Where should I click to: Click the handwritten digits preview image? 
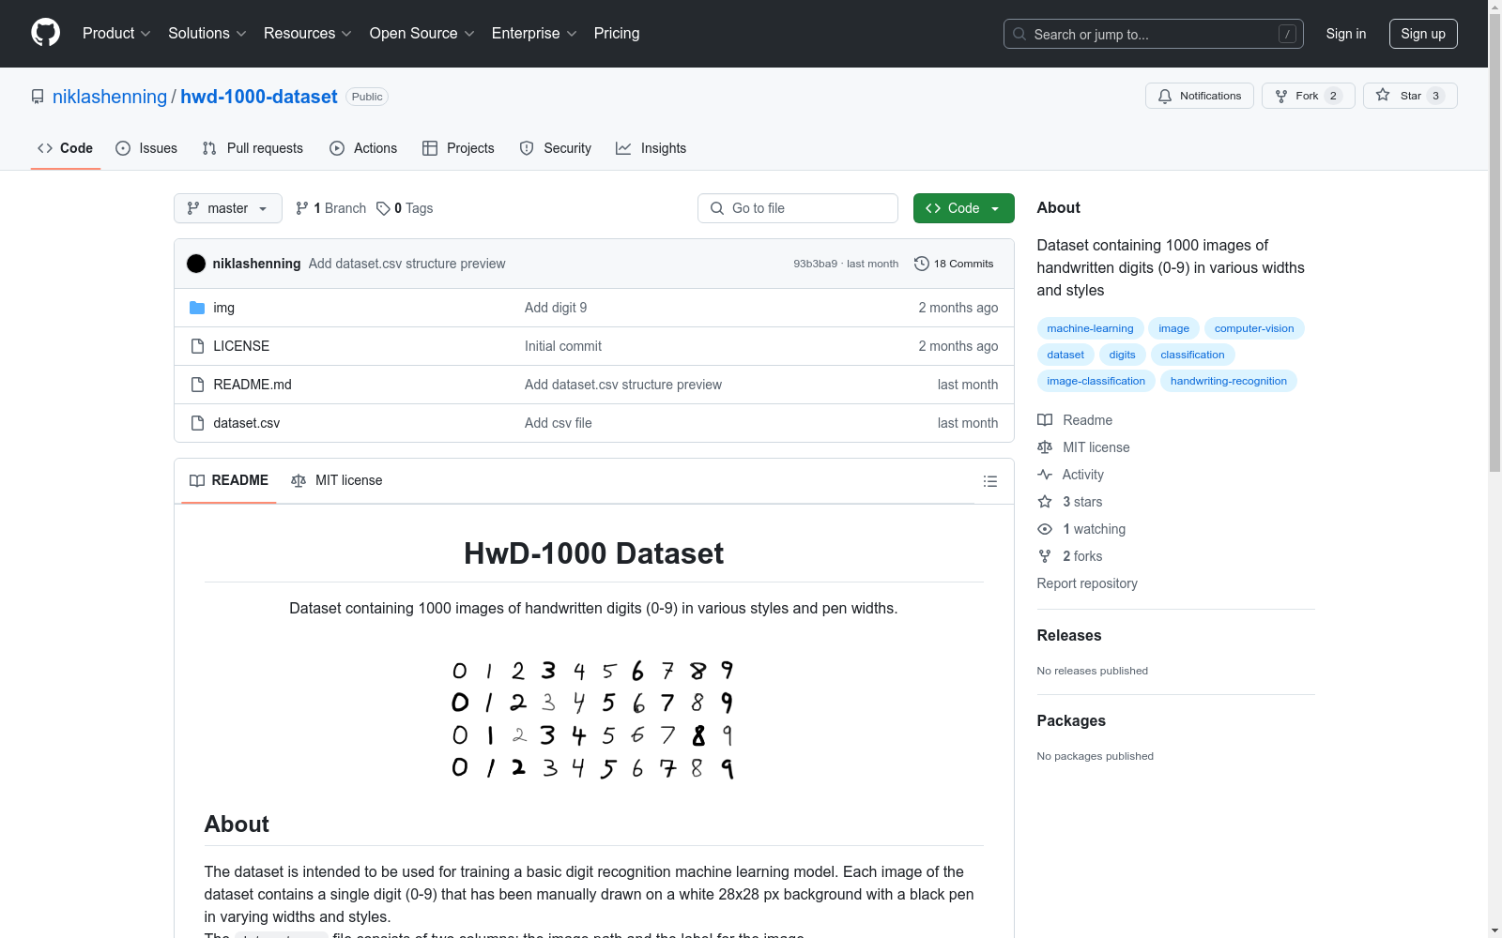point(593,719)
